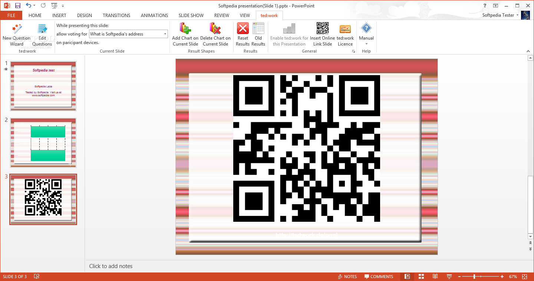534x281 pixels.
Task: Expand the voting question dropdown
Action: click(x=165, y=34)
